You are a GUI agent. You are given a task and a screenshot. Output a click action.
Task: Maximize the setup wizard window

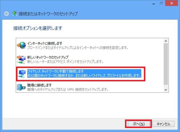[x=161, y=4]
